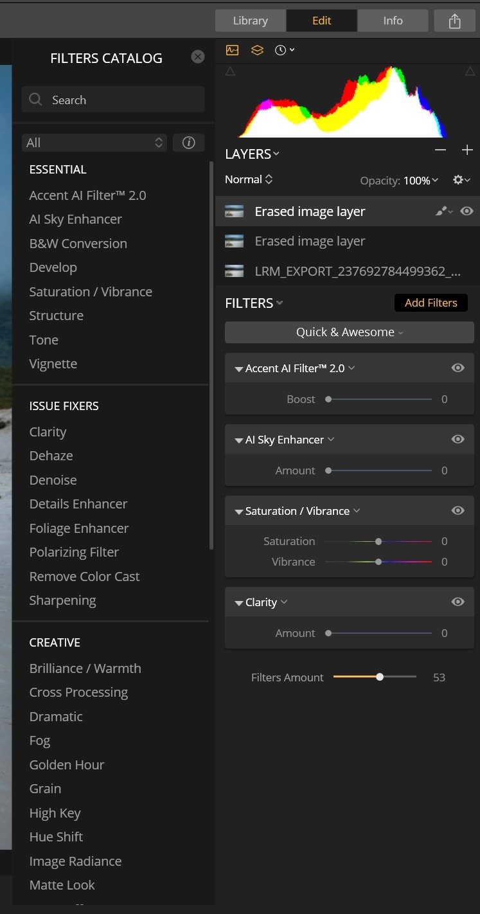Choose the Denoise filter
The height and width of the screenshot is (914, 480).
click(53, 480)
